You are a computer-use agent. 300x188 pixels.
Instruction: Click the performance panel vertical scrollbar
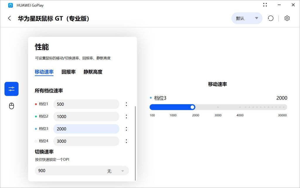pos(135,143)
